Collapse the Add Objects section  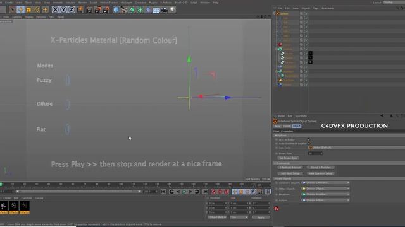pyautogui.click(x=276, y=178)
